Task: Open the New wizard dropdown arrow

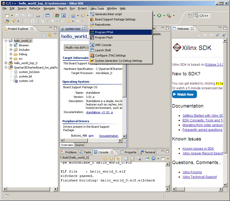Action: (x=12, y=15)
